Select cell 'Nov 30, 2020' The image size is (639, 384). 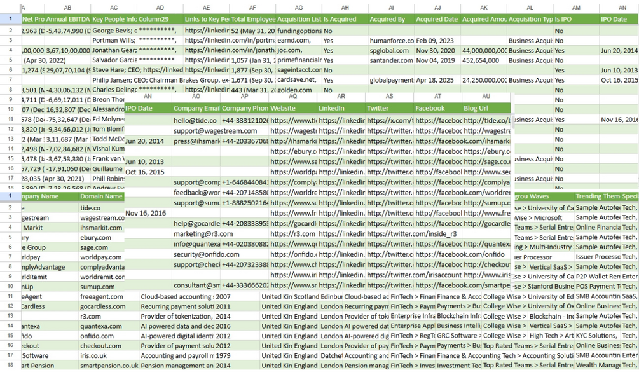pyautogui.click(x=437, y=51)
